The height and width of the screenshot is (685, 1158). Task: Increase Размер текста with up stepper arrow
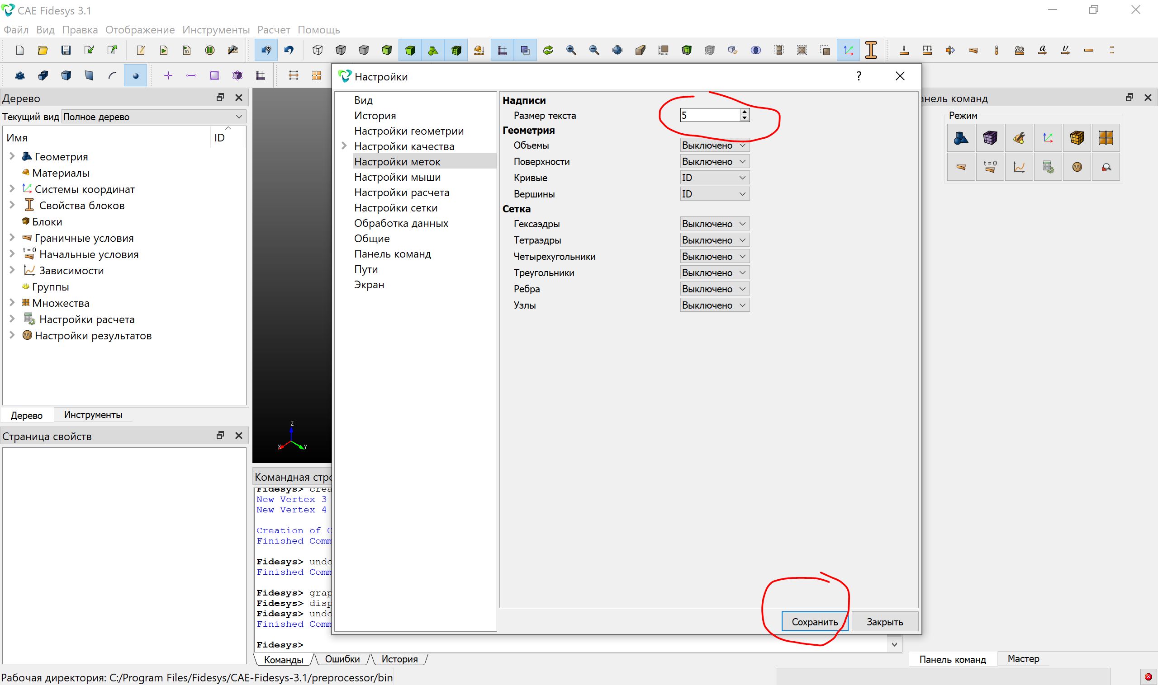tap(744, 112)
